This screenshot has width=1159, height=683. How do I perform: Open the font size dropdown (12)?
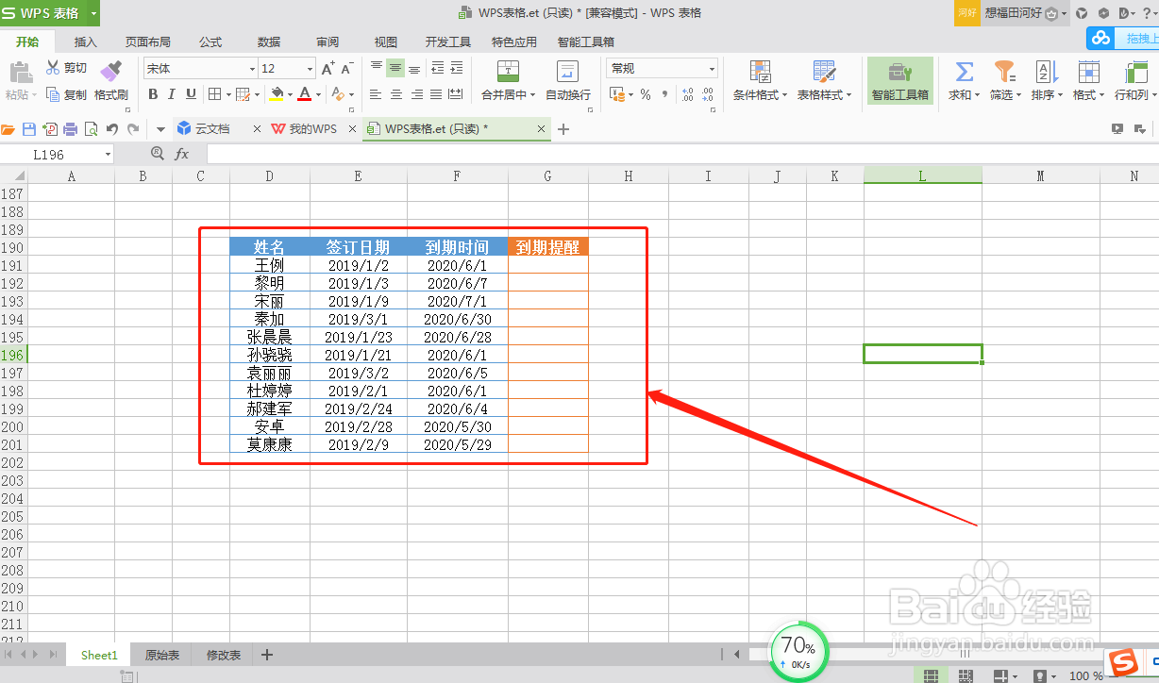pos(310,69)
